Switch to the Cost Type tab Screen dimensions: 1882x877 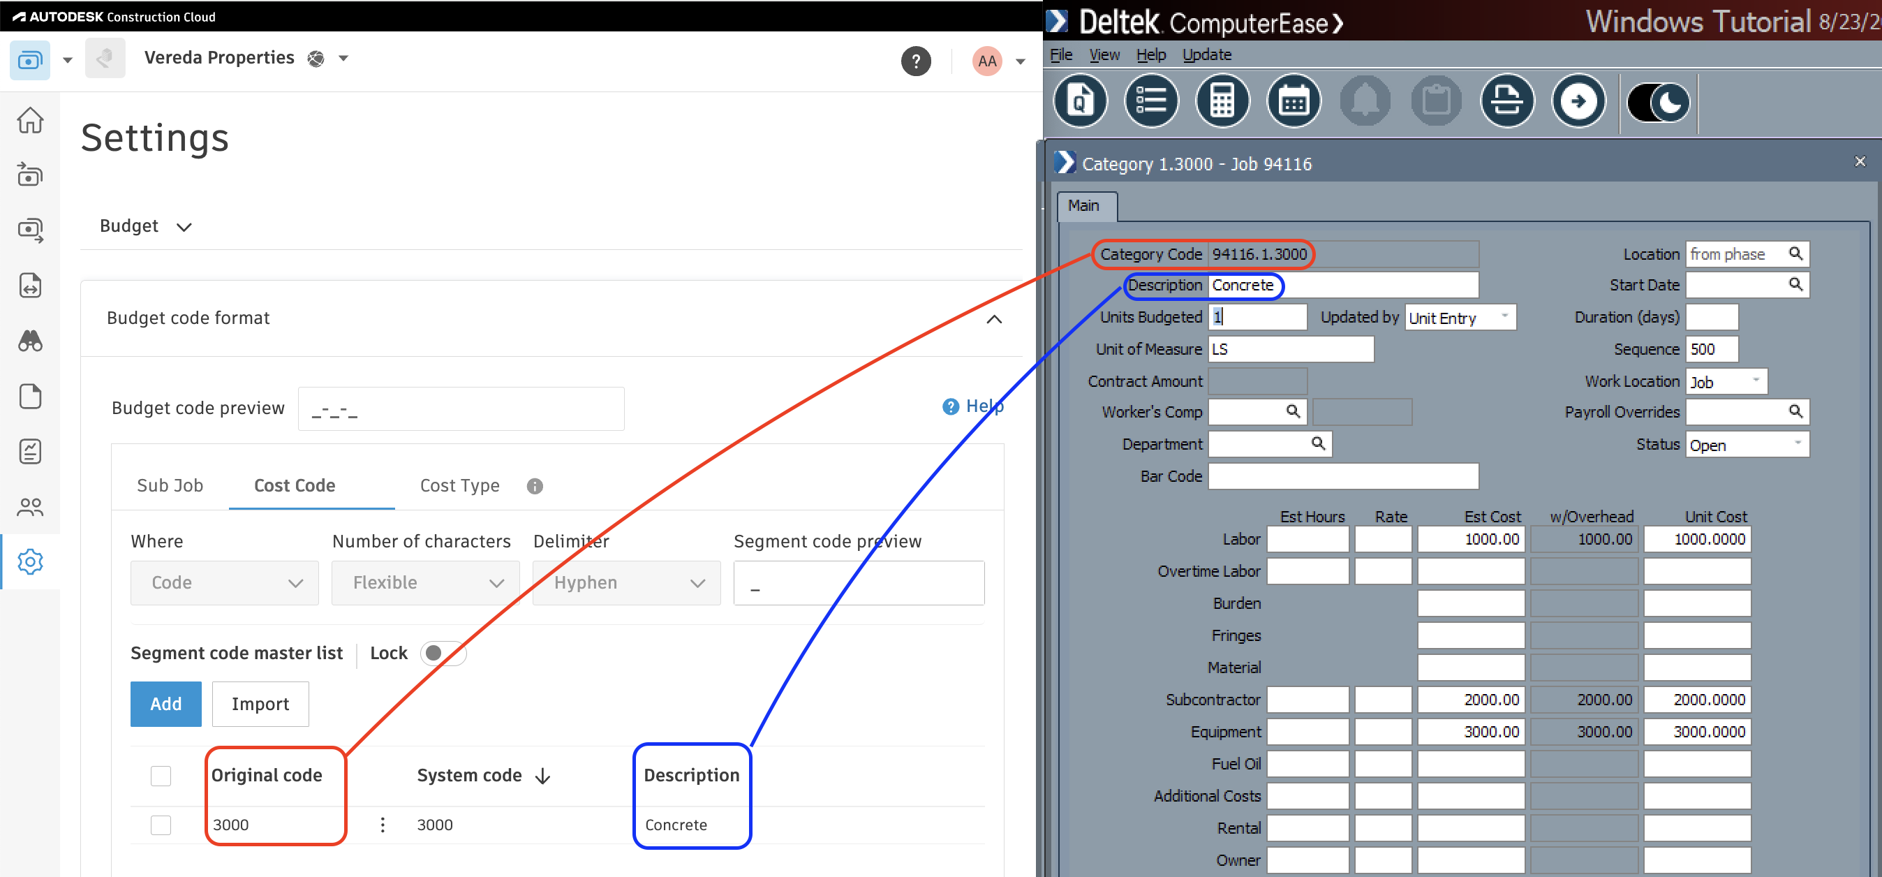(459, 486)
